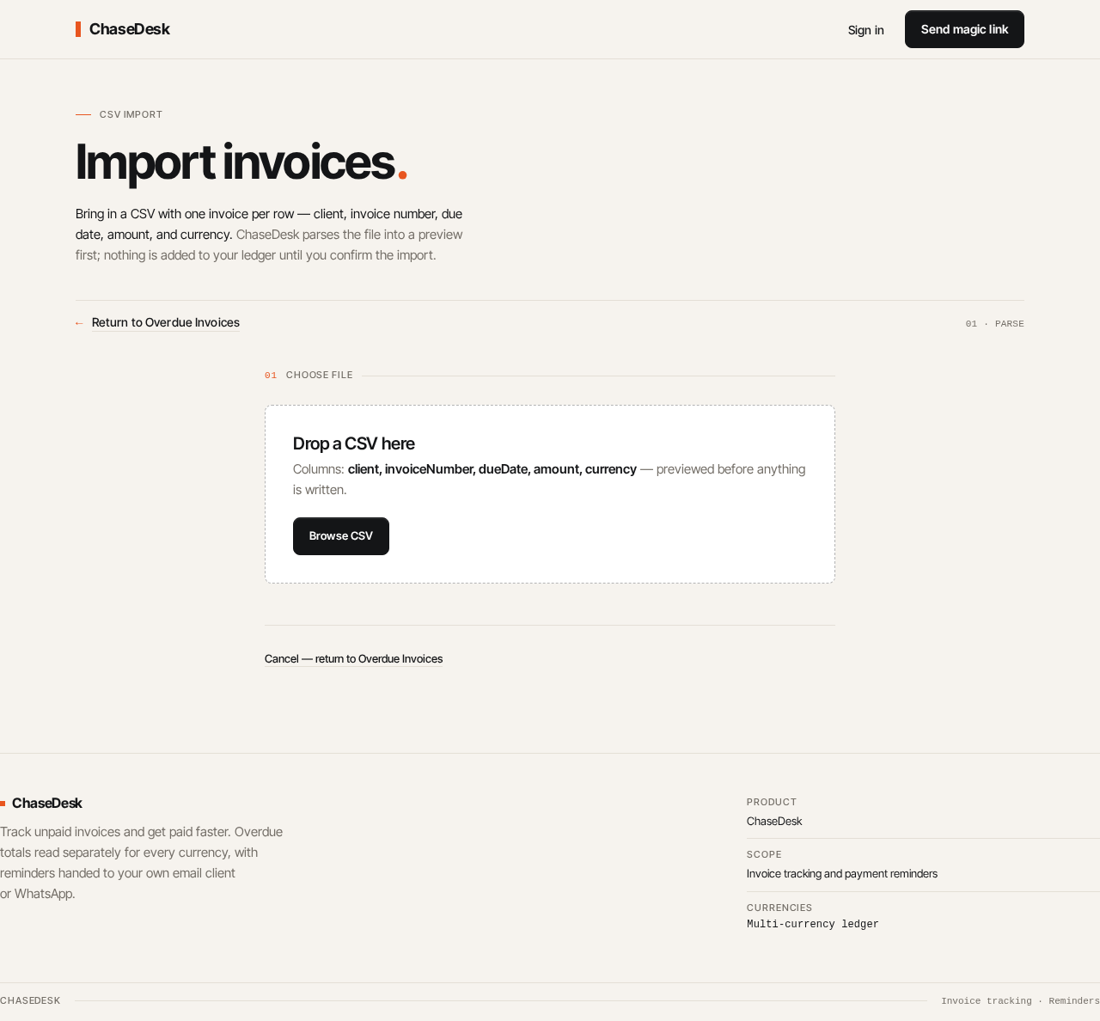Click the 01 · PARSE step indicator
The image size is (1100, 1021).
[x=994, y=324]
